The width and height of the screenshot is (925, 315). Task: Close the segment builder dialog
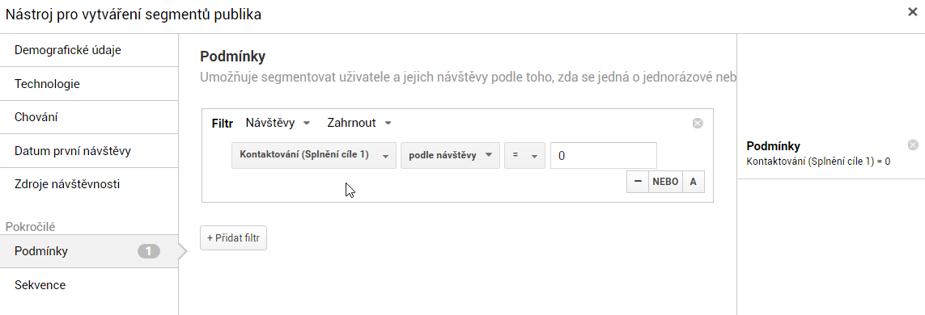coord(913,12)
